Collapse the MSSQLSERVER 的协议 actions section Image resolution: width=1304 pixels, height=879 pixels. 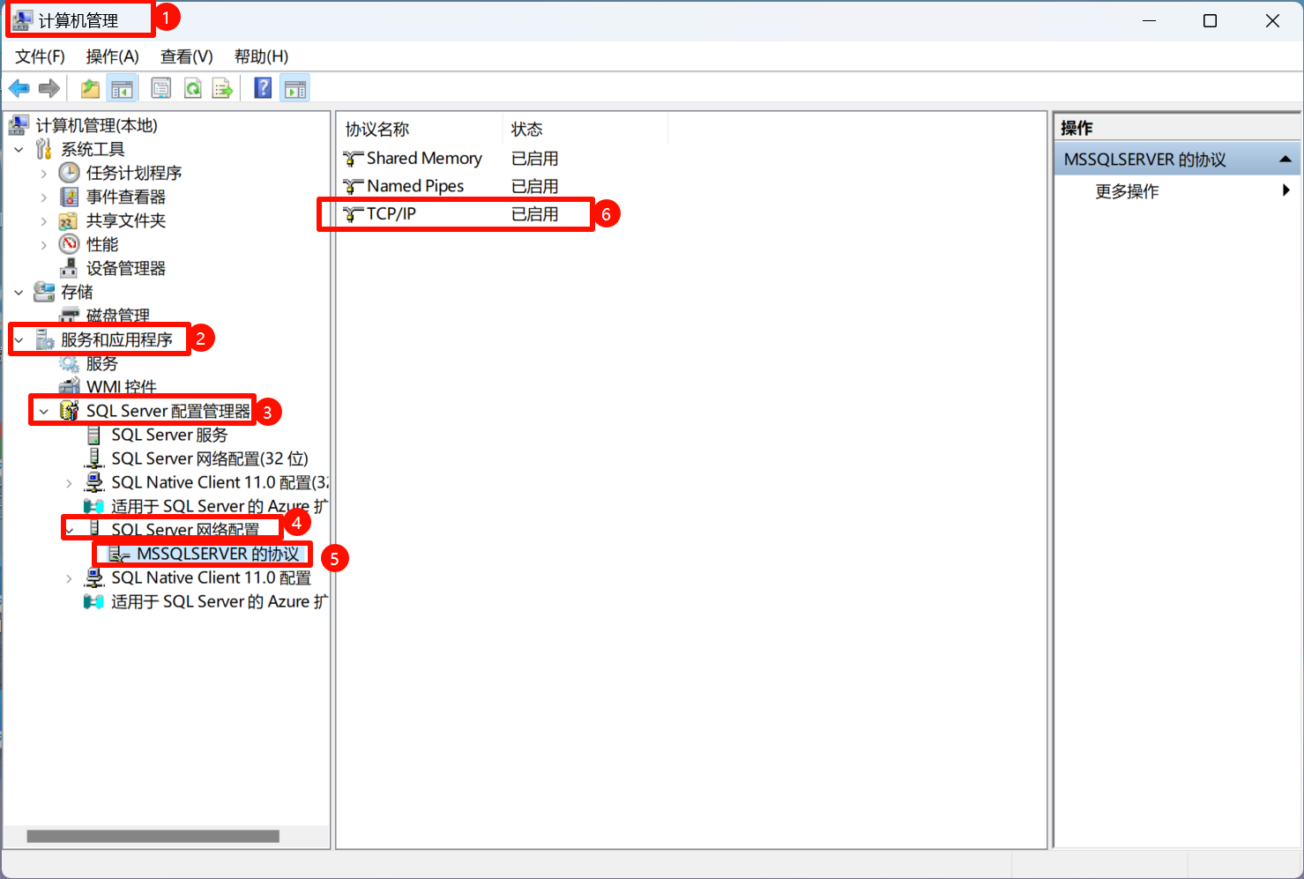click(1285, 160)
